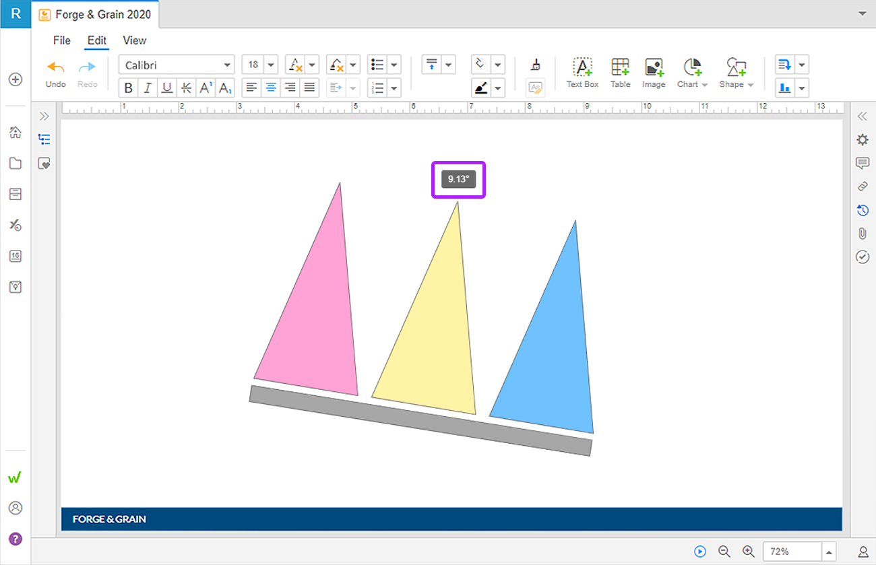Expand the shape fill dropdown arrow
This screenshot has height=565, width=876.
[498, 65]
